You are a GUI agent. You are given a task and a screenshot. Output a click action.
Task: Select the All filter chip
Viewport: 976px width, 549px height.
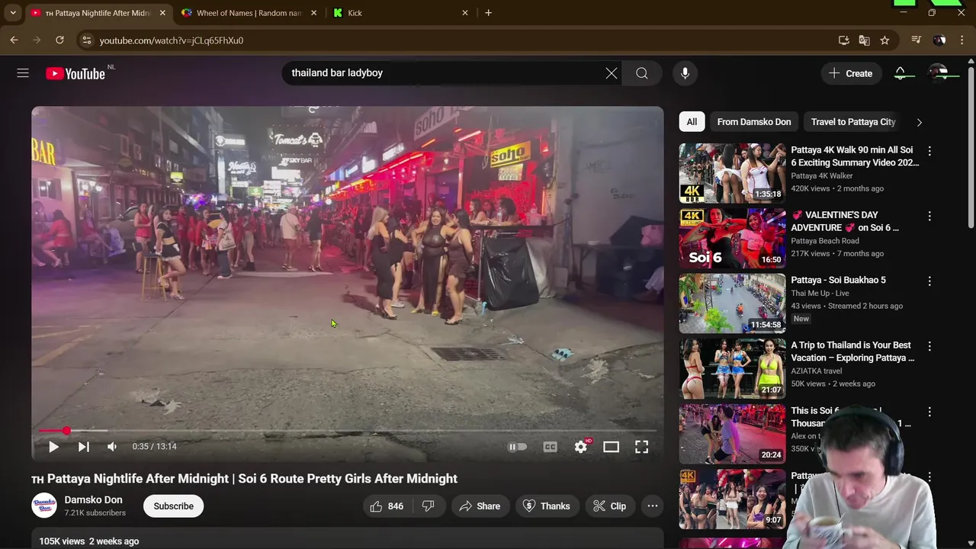692,122
